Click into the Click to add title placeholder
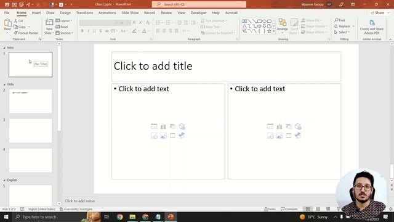Viewport: 394px width, 222px height. click(x=226, y=66)
